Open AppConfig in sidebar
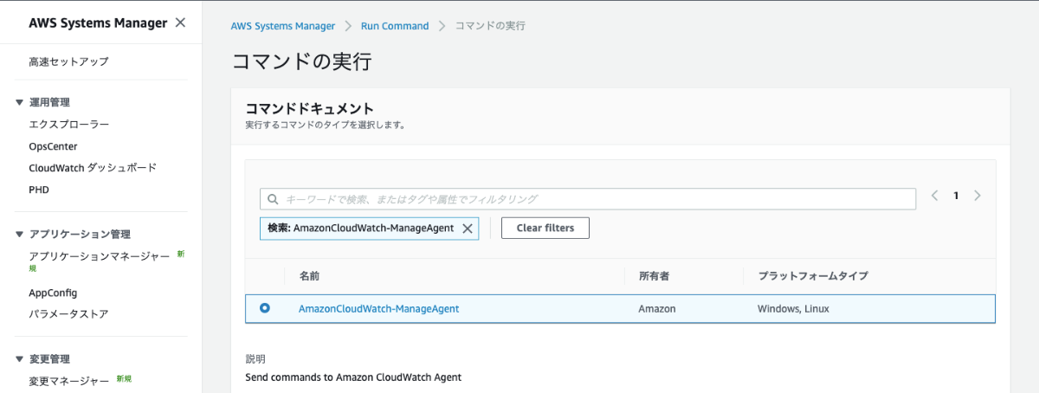This screenshot has height=393, width=1039. click(x=53, y=293)
